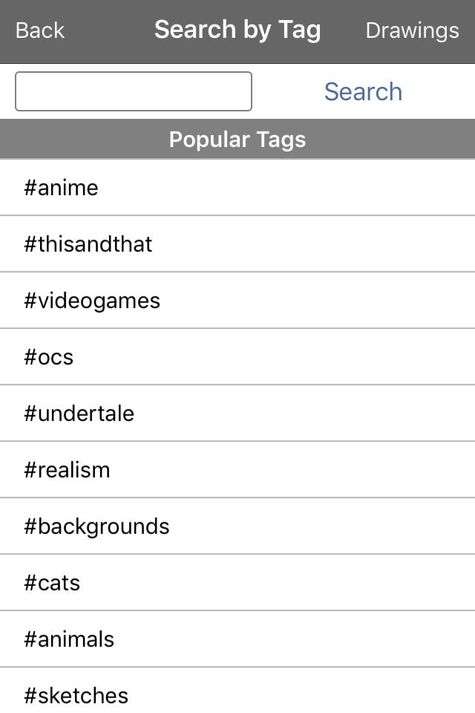Switch to Drawings from the top bar
The width and height of the screenshot is (475, 713).
(x=412, y=30)
